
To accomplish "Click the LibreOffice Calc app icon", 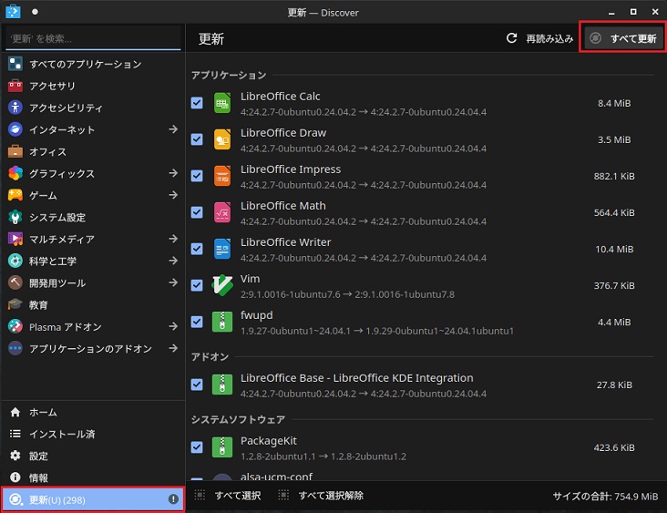I will click(222, 103).
